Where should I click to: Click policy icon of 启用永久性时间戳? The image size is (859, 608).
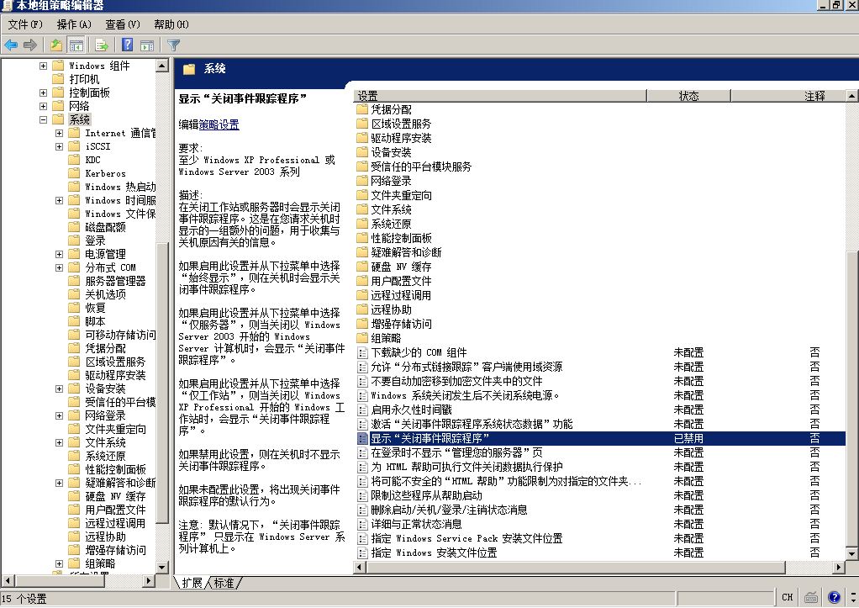(x=362, y=410)
